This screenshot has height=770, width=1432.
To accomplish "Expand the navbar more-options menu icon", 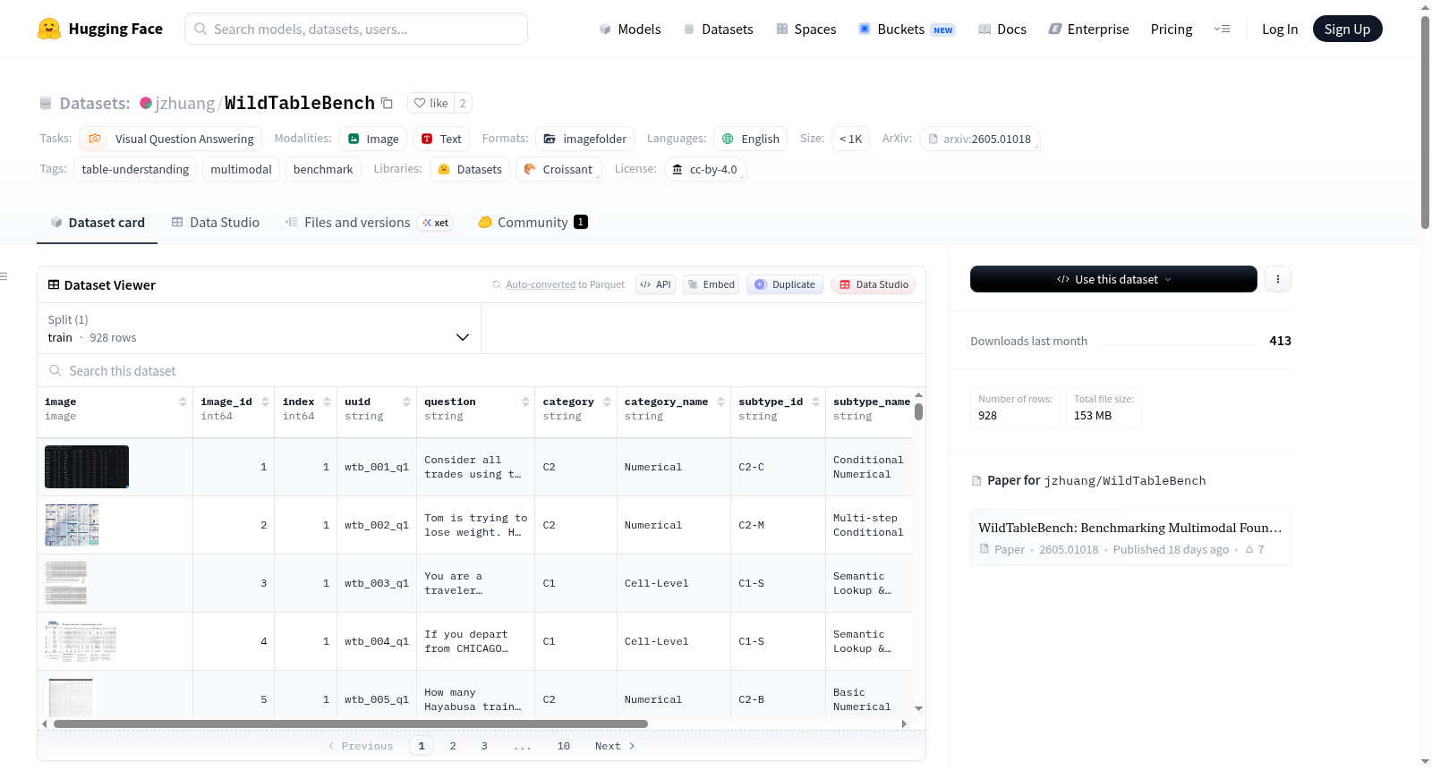I will tap(1222, 29).
